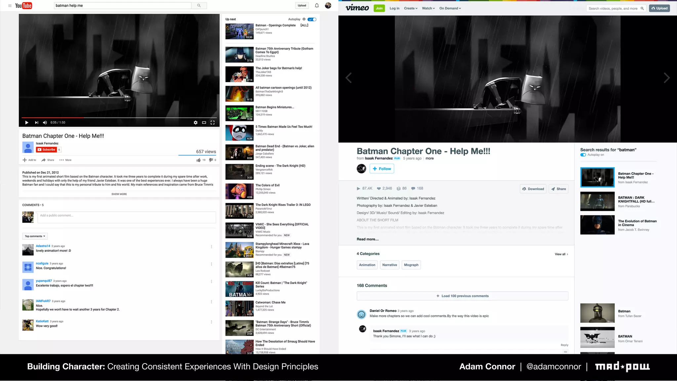677x381 pixels.
Task: Like the YouTube video with thumbs up
Action: pyautogui.click(x=199, y=160)
